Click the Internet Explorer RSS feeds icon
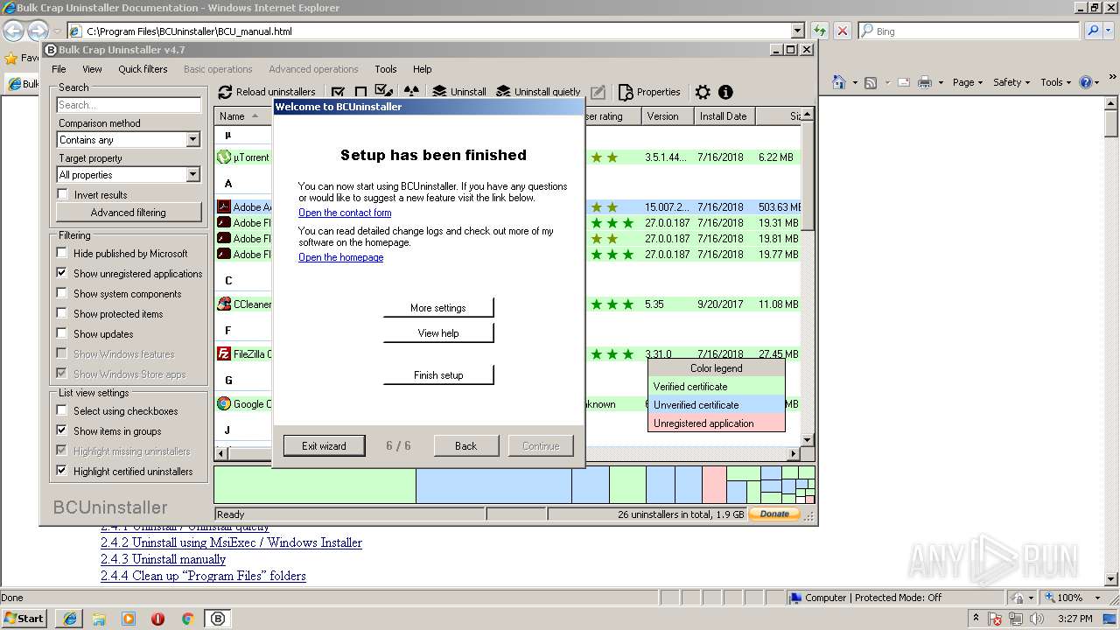The image size is (1120, 630). coord(871,82)
